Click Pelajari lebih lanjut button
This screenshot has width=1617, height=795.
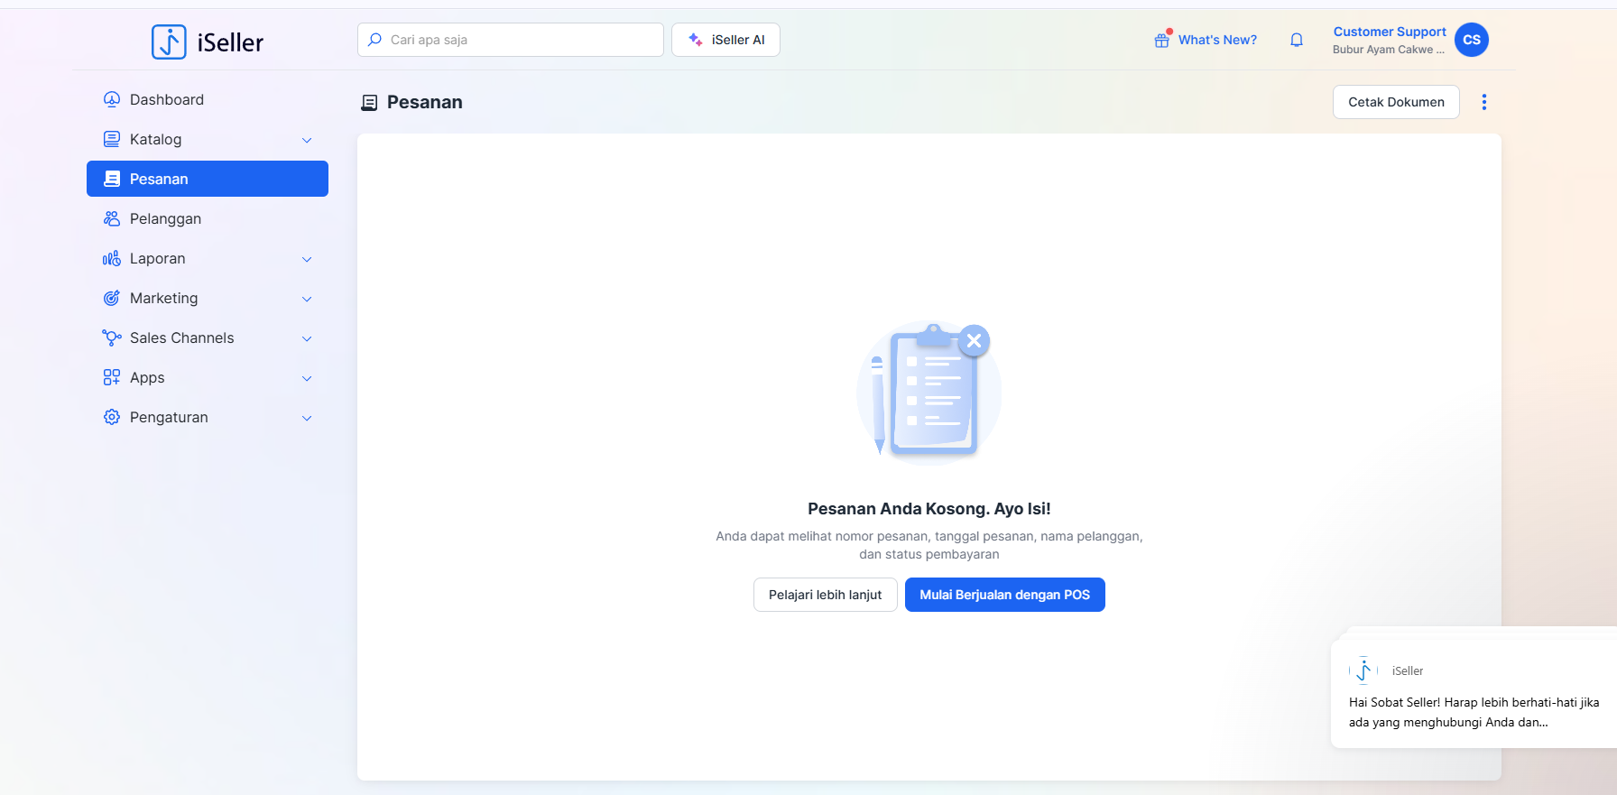pos(825,595)
